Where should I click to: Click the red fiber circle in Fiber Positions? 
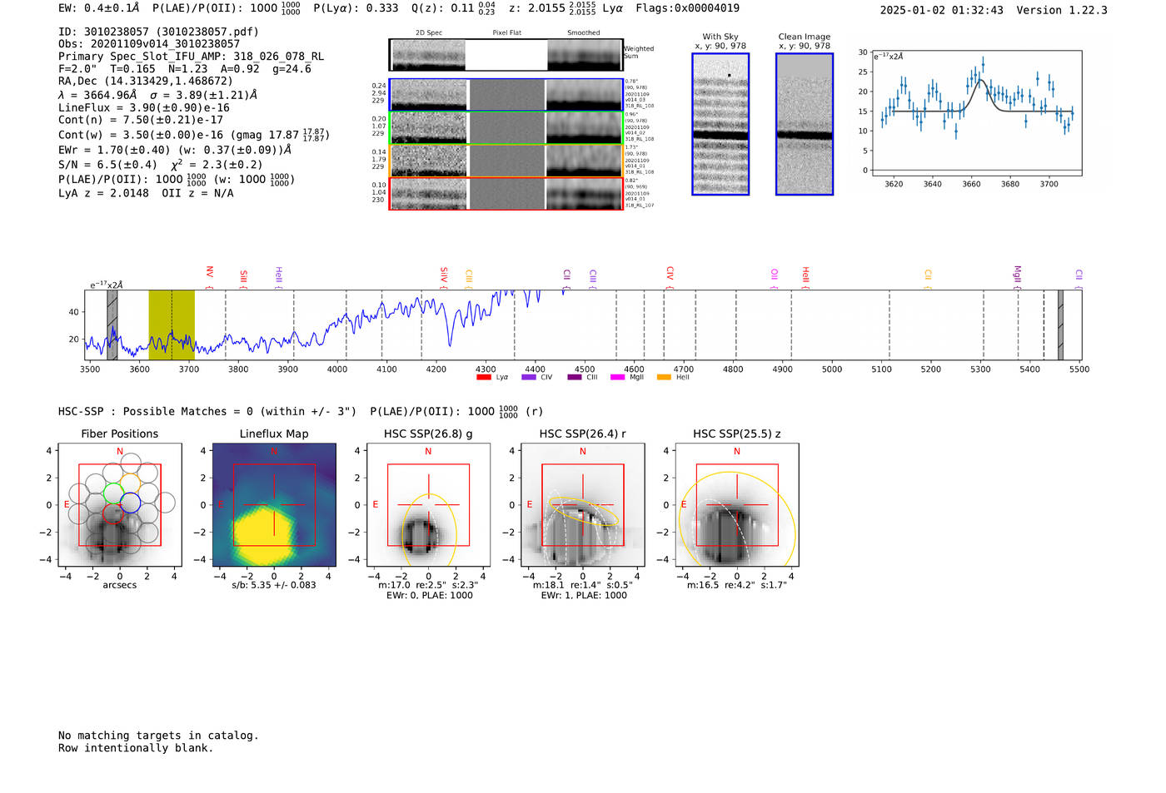click(113, 513)
